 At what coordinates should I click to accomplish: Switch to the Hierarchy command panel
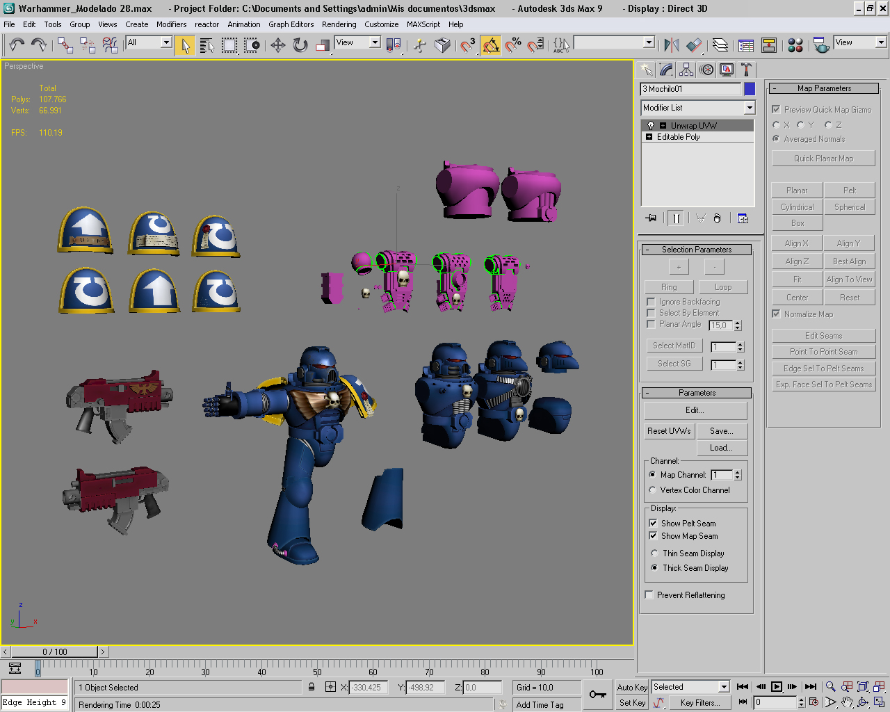[686, 70]
